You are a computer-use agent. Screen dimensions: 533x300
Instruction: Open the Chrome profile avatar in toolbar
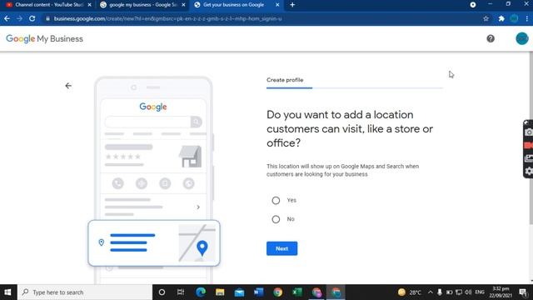click(x=514, y=18)
